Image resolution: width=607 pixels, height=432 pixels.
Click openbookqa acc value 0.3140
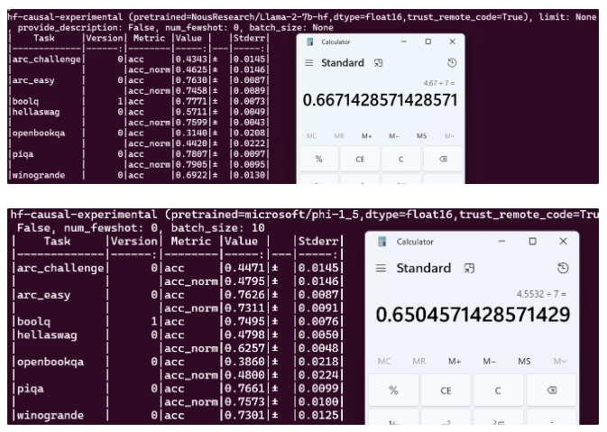tap(191, 133)
